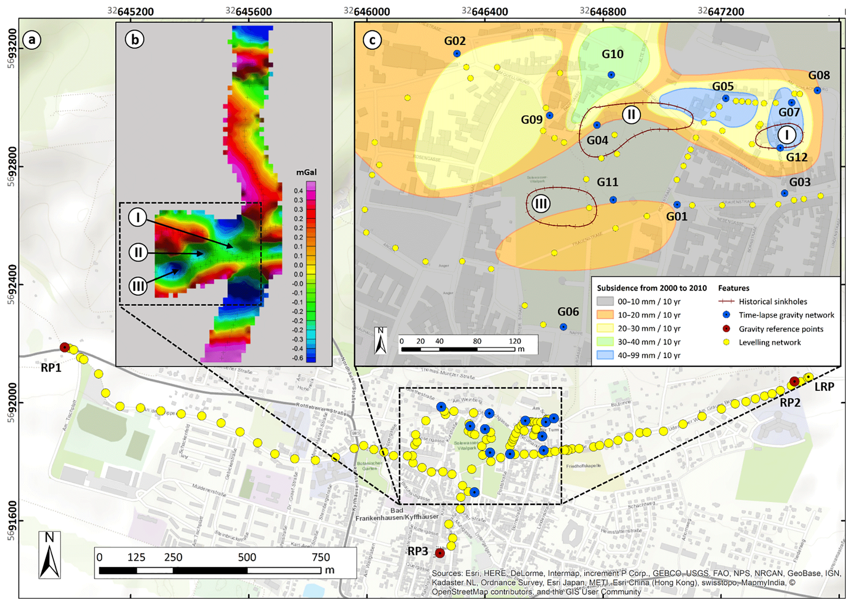Viewport: 853px width, 606px height.
Task: Select the G06 blue gravity station marker
Action: click(563, 327)
